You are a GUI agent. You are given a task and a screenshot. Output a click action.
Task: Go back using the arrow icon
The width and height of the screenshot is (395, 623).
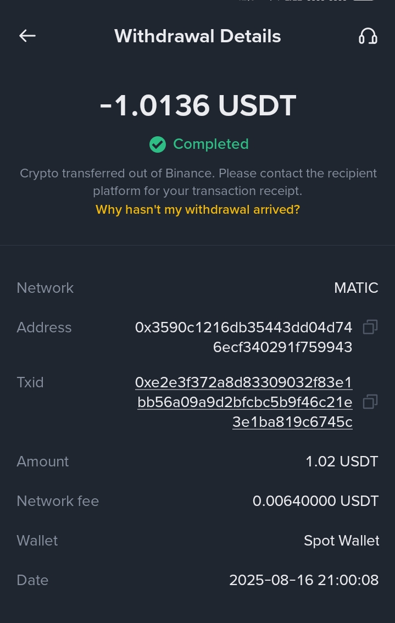pyautogui.click(x=27, y=36)
